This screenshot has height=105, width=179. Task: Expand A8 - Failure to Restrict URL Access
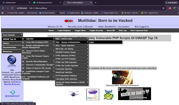pyautogui.click(x=38, y=68)
